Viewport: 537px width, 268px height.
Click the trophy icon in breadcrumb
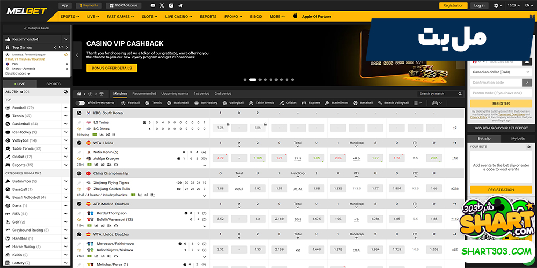coord(101,94)
